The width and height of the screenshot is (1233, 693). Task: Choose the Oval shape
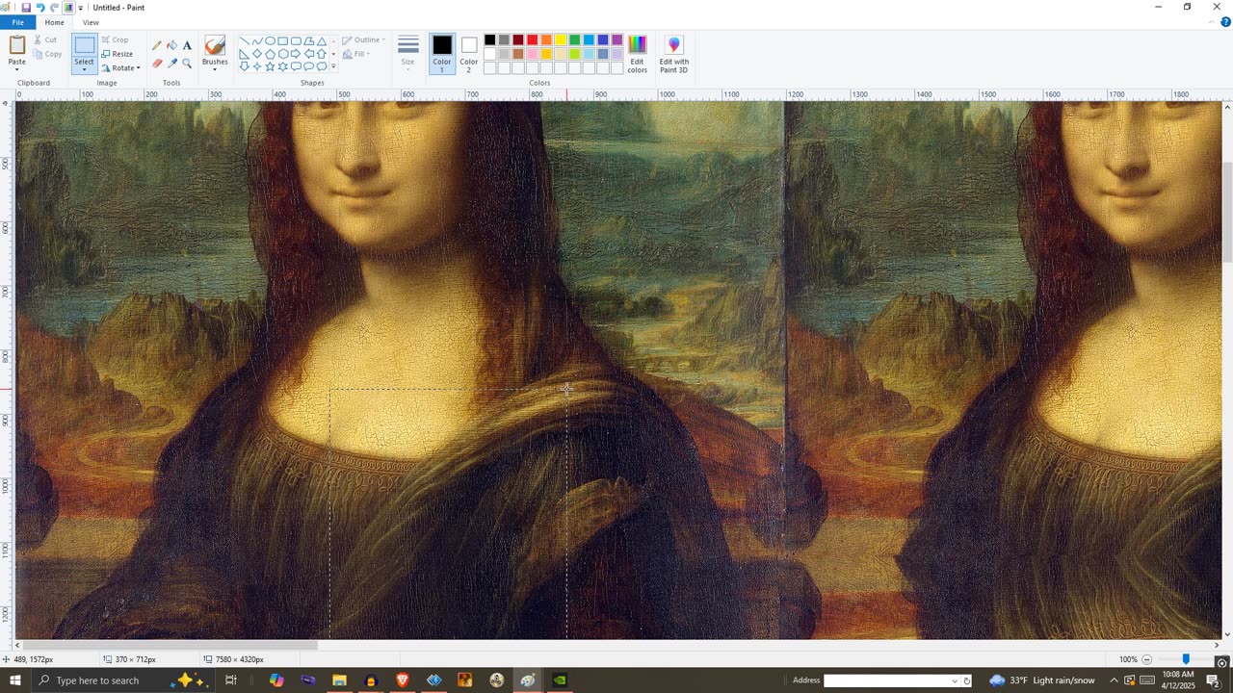271,41
